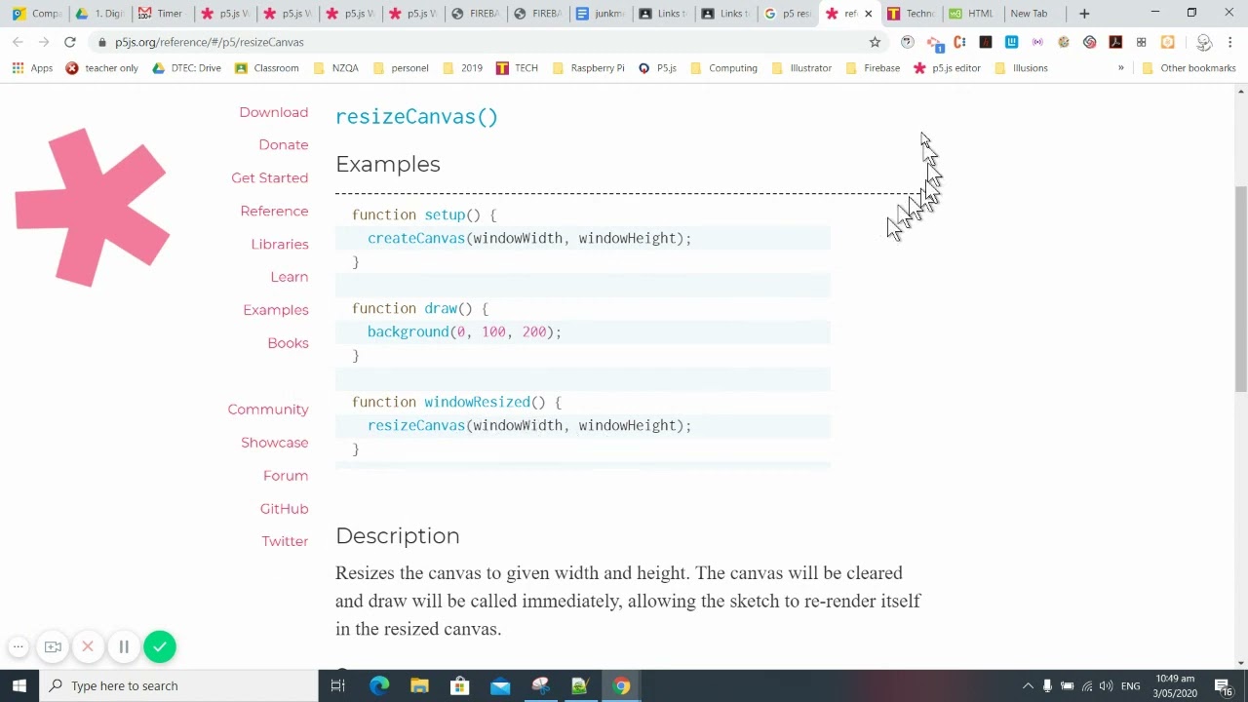Screen dimensions: 1248x702
Task: Open Microsoft Store from taskbar
Action: (x=459, y=685)
